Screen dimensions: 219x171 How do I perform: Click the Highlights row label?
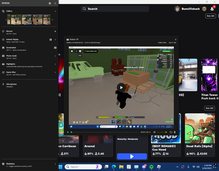click(x=11, y=64)
